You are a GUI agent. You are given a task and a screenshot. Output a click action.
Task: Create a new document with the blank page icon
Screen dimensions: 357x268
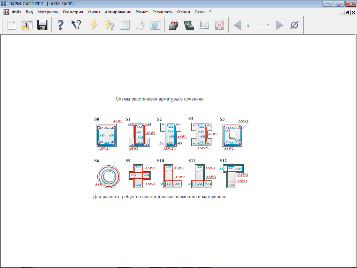(12, 25)
